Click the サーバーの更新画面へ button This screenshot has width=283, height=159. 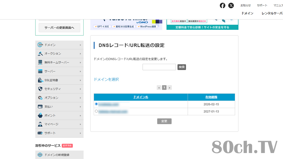click(x=59, y=28)
